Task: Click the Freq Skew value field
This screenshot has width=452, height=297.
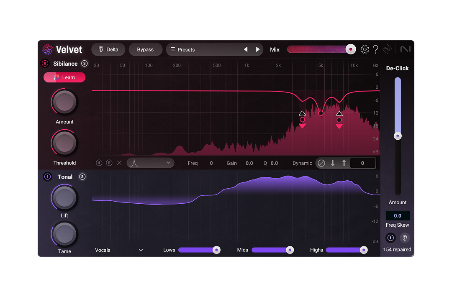Action: point(398,216)
